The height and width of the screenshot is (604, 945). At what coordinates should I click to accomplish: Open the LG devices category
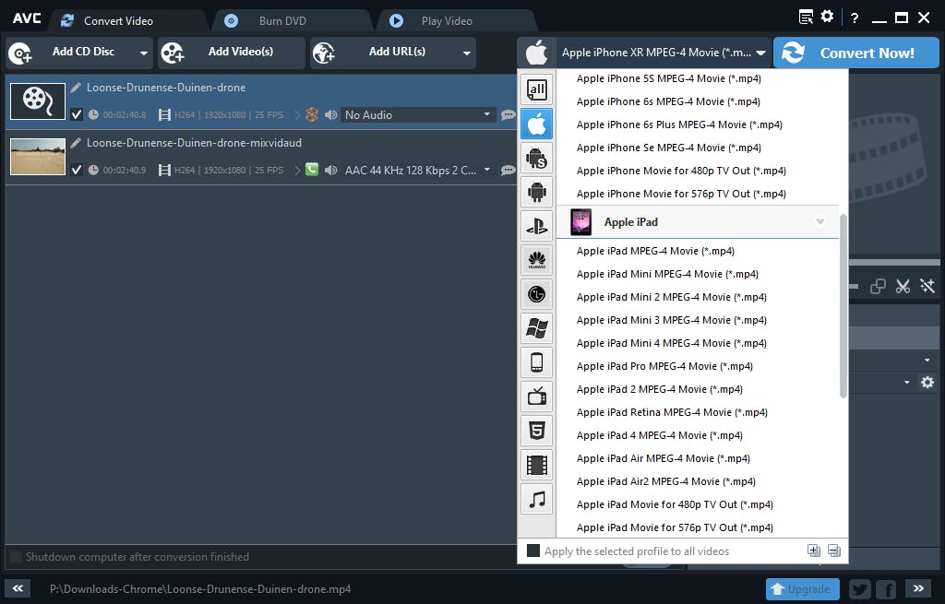(x=536, y=294)
